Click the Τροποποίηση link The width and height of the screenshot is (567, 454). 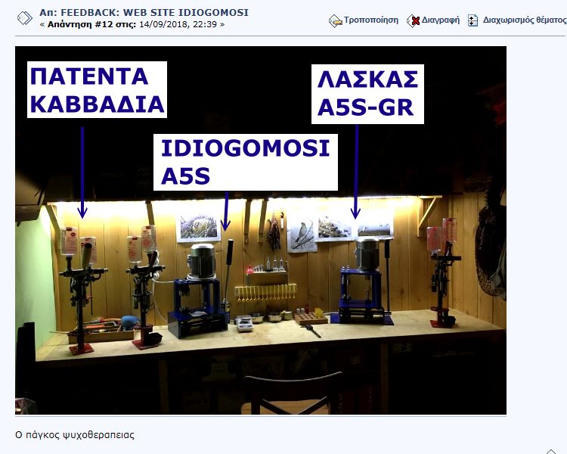(371, 20)
